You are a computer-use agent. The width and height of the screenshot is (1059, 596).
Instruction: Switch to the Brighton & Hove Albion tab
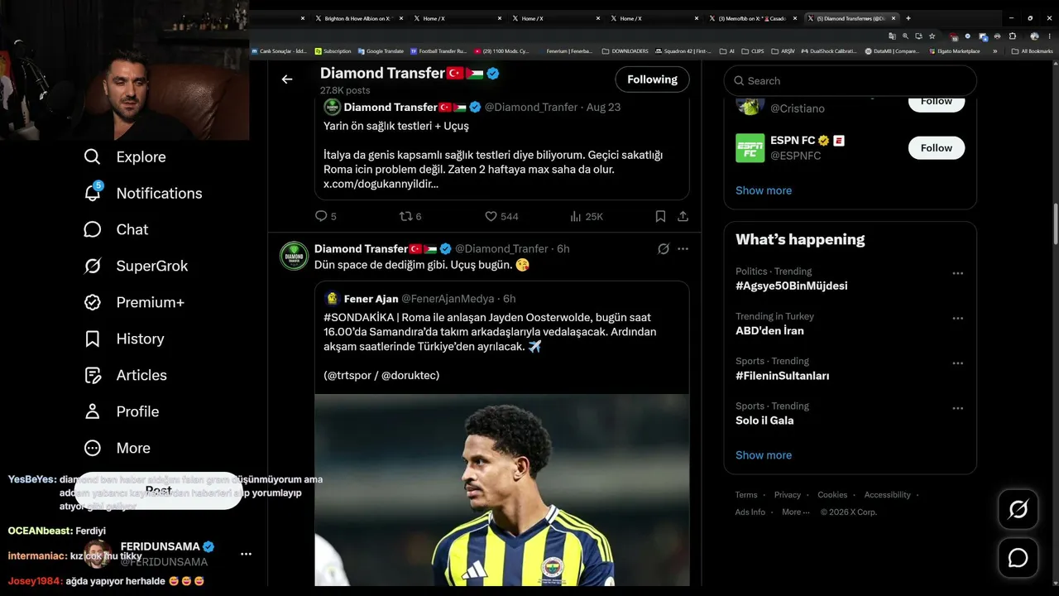[x=357, y=18]
